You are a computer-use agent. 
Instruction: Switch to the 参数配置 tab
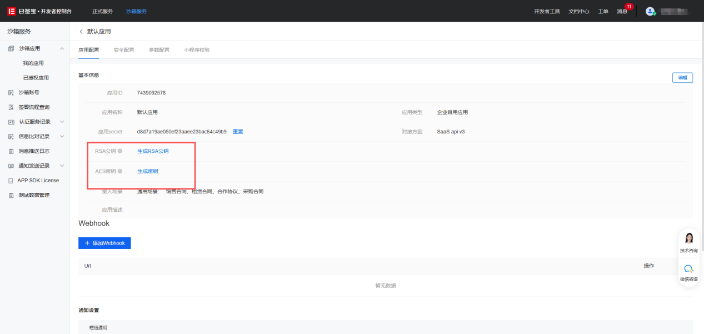(159, 50)
